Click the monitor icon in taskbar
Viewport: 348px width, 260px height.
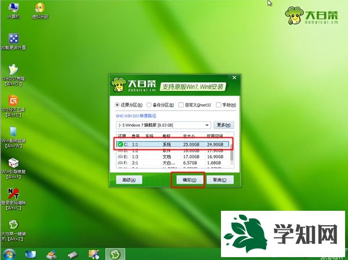click(30, 255)
